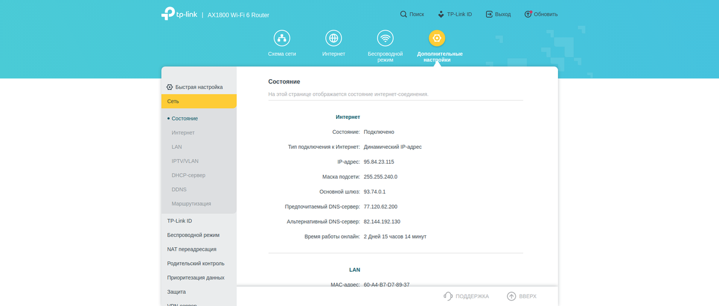719x306 pixels.
Task: Switch to Беспроводной режим top tab
Action: click(385, 57)
